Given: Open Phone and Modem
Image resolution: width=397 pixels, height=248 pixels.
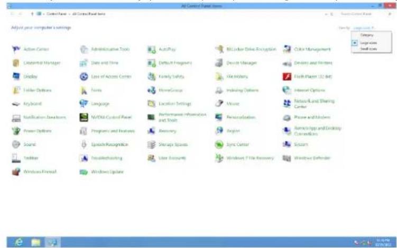Looking at the screenshot, I should [307, 117].
